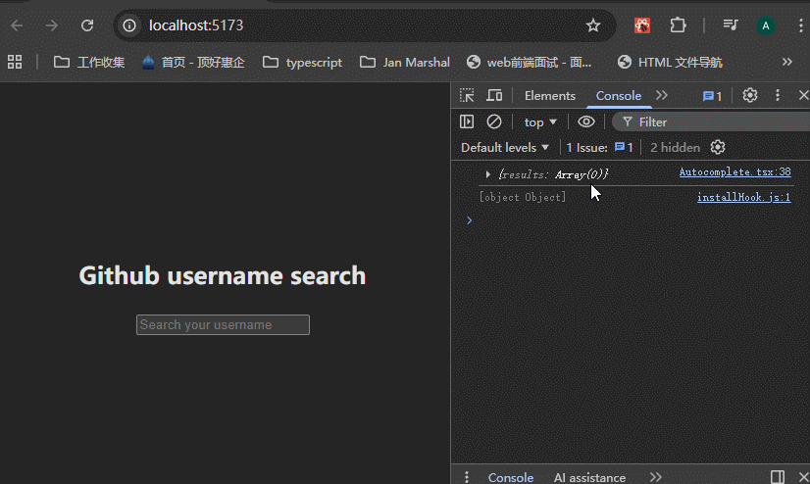Open DevTools settings gear icon
810x484 pixels.
[750, 95]
